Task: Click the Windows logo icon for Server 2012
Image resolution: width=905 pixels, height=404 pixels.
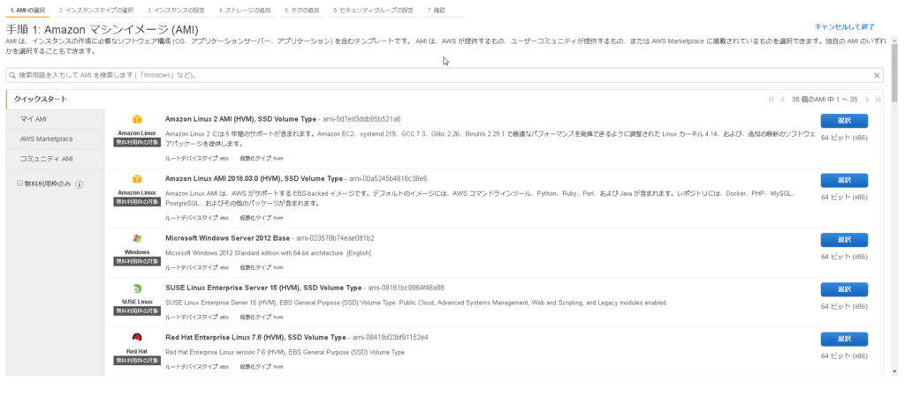Action: 137,238
